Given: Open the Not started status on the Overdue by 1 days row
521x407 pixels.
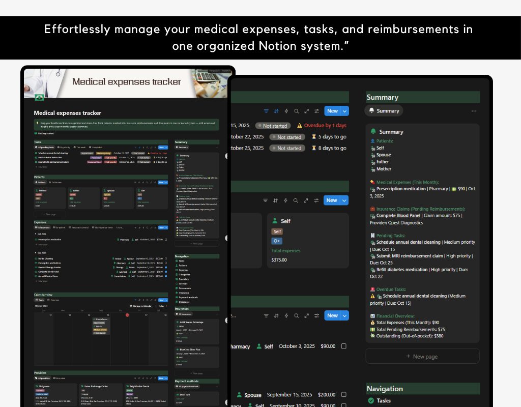Looking at the screenshot, I should point(273,126).
